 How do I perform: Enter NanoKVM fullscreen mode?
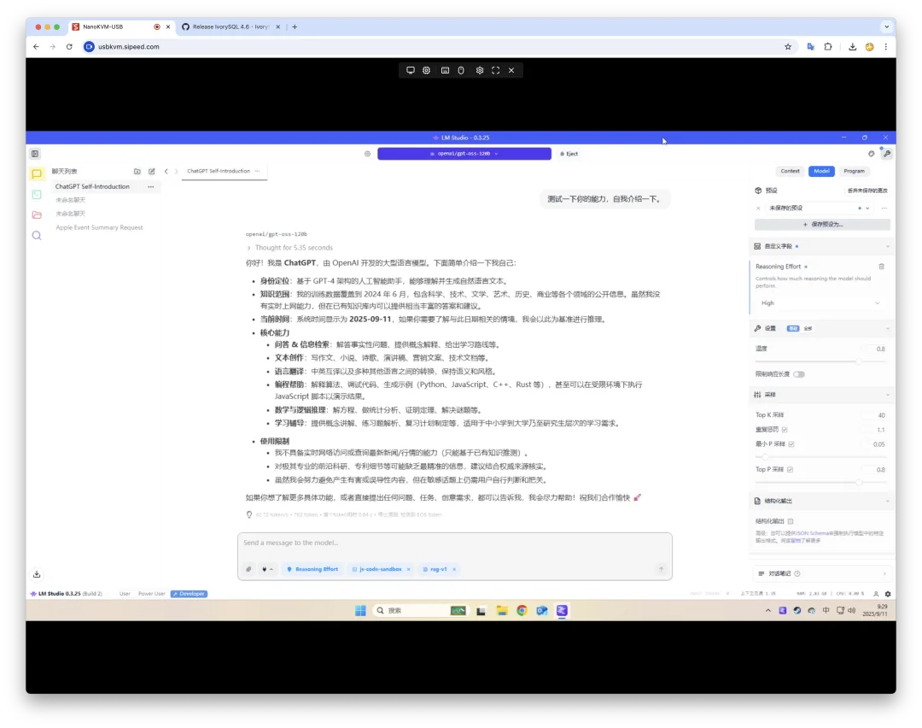pos(496,70)
